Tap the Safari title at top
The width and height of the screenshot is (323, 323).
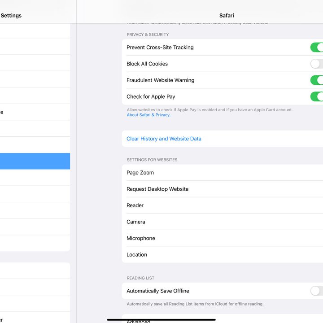[x=227, y=15]
